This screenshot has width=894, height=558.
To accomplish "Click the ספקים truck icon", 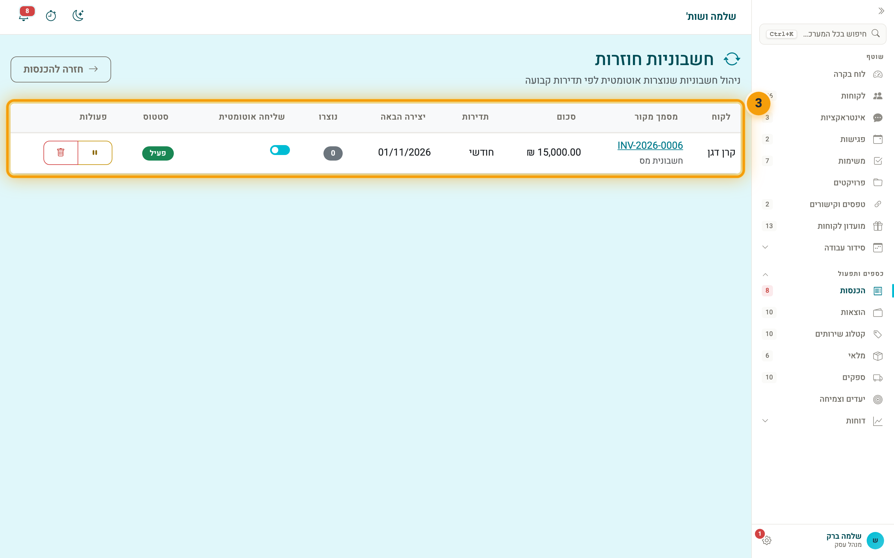I will [877, 378].
